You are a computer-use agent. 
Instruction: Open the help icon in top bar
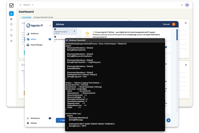pyautogui.click(x=182, y=5)
